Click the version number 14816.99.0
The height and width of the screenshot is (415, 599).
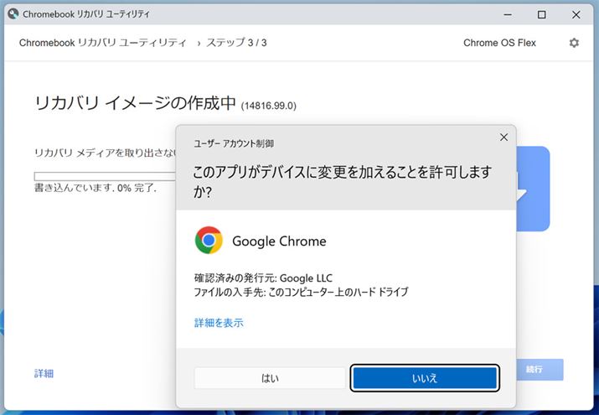click(x=268, y=106)
